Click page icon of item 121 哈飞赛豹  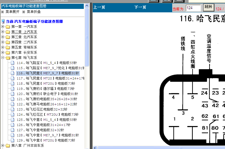(13, 99)
